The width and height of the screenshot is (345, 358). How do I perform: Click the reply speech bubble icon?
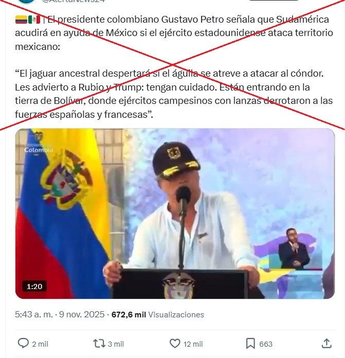click(23, 343)
